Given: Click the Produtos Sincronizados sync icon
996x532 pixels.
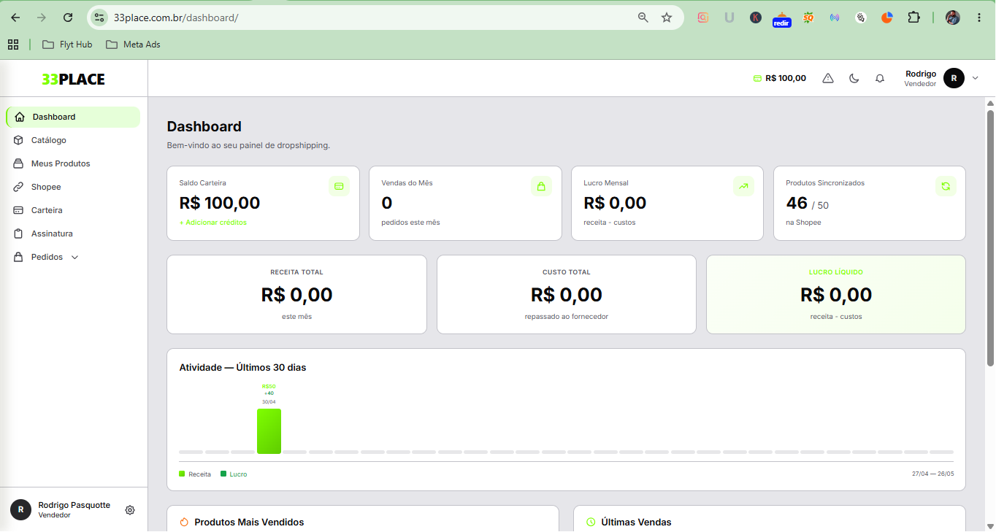Looking at the screenshot, I should pyautogui.click(x=946, y=186).
